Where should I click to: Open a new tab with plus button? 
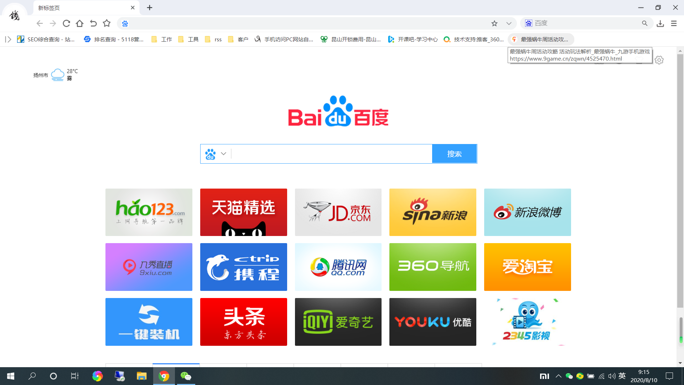(x=150, y=7)
